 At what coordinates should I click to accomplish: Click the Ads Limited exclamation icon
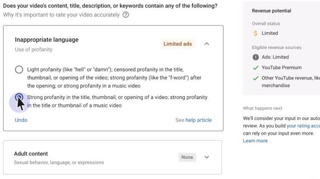[x=256, y=57]
